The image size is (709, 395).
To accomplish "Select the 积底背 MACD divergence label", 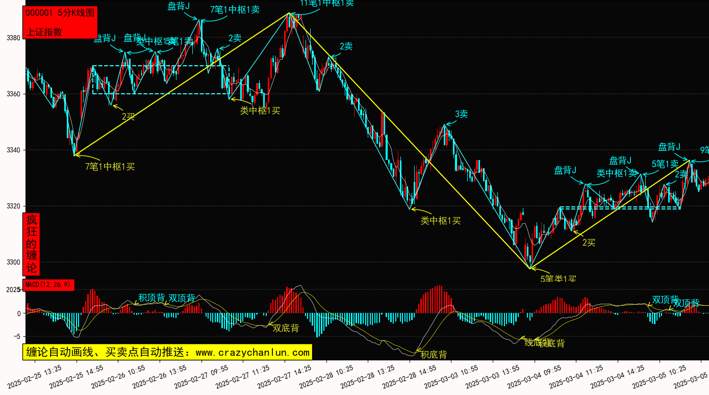I will [x=434, y=354].
